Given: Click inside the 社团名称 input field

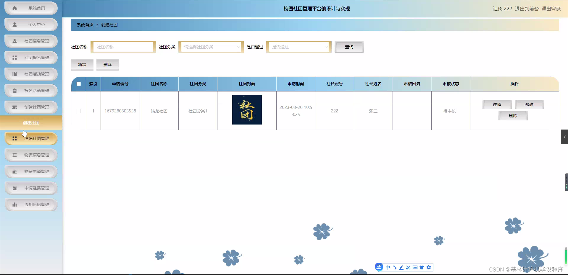Looking at the screenshot, I should 123,47.
